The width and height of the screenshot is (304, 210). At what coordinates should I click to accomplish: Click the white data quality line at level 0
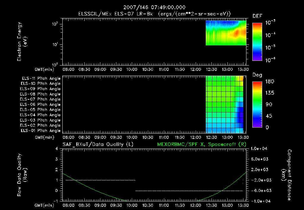click(x=189, y=191)
